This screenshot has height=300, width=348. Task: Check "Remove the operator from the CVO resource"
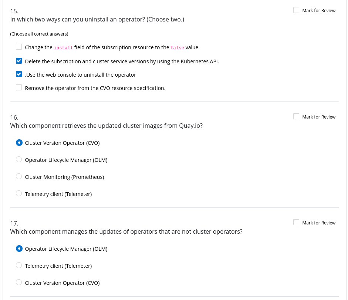coord(19,87)
